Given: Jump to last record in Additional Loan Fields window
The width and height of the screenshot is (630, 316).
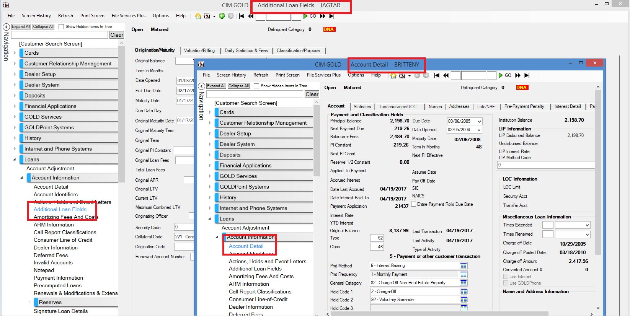Looking at the screenshot, I should coord(332,16).
